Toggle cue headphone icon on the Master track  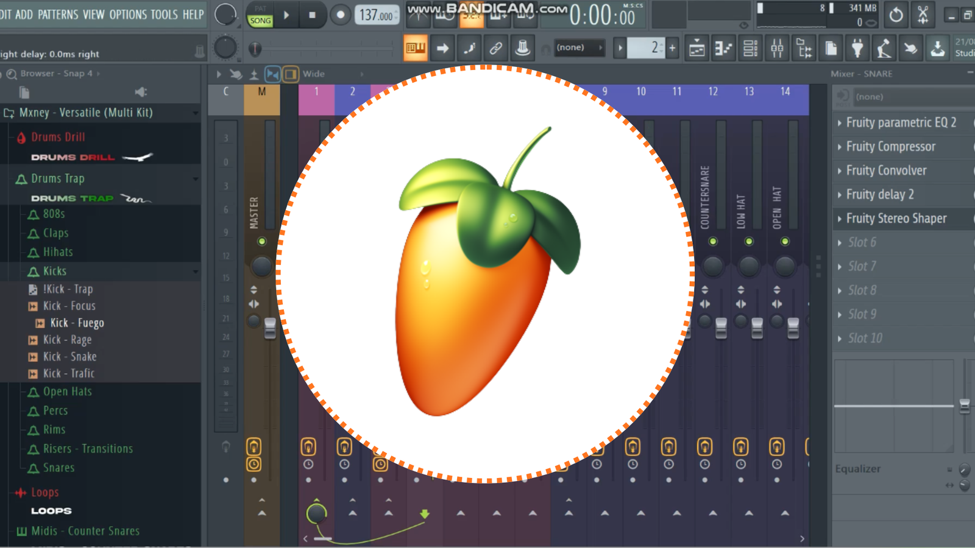(254, 446)
